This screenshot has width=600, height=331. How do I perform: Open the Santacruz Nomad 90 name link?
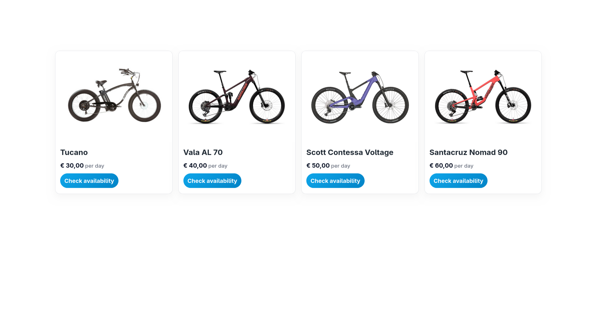tap(468, 153)
